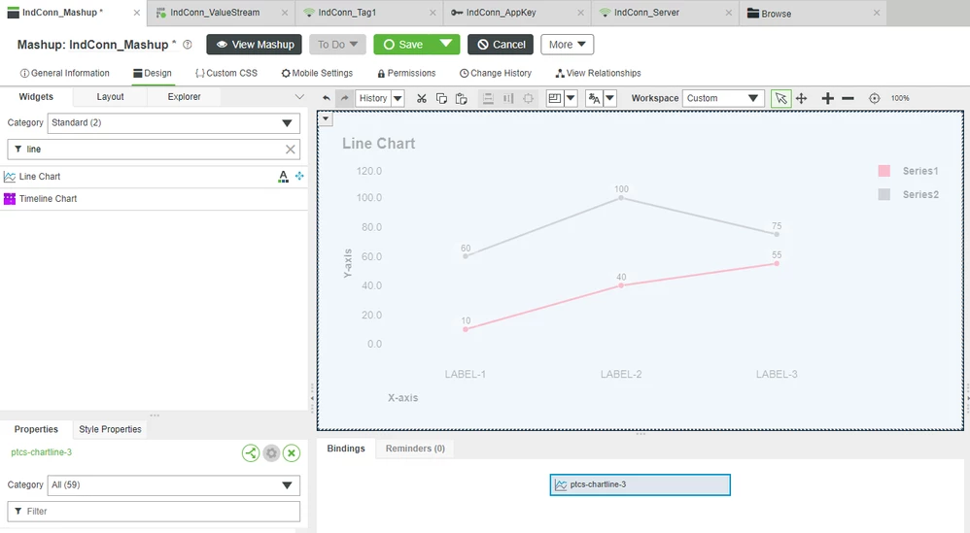Open the General Information section

[65, 73]
